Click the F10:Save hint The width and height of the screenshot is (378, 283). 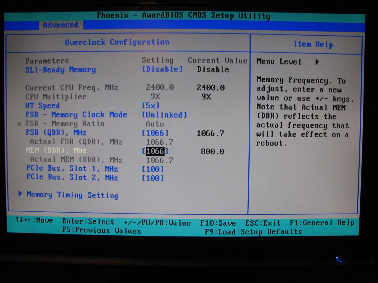pos(218,223)
